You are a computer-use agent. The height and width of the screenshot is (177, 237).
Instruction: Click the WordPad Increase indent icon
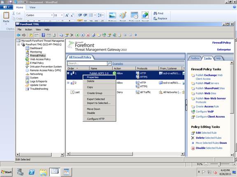[x=85, y=15]
